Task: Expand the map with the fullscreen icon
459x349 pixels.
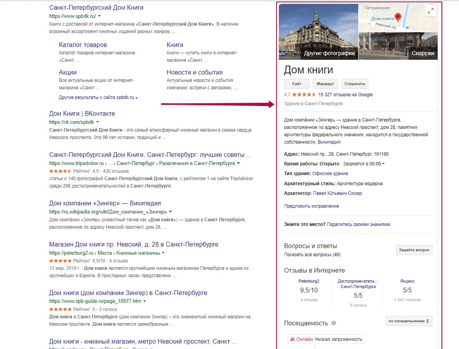Action: click(430, 11)
